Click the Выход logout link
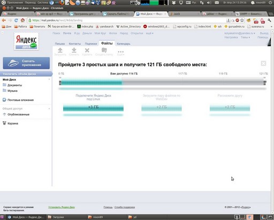 (x=264, y=33)
